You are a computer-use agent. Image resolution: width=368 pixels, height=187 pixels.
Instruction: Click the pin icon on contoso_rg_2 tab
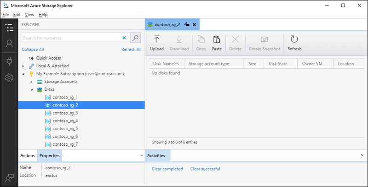tap(187, 25)
